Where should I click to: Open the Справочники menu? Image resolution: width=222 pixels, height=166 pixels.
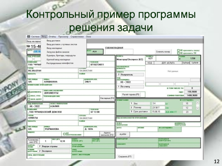click(x=77, y=37)
